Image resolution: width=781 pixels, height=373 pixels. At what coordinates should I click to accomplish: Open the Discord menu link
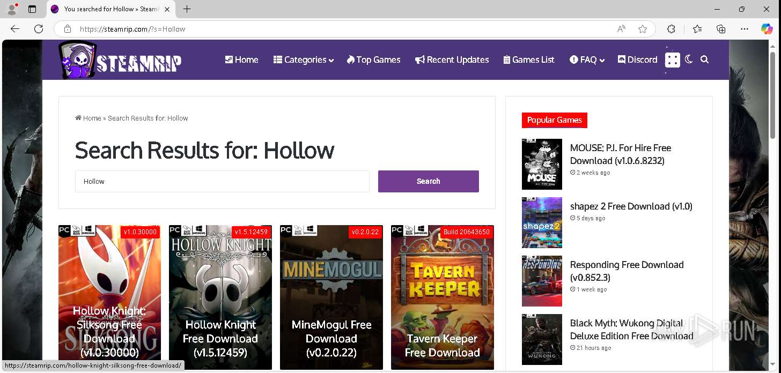[x=637, y=59]
